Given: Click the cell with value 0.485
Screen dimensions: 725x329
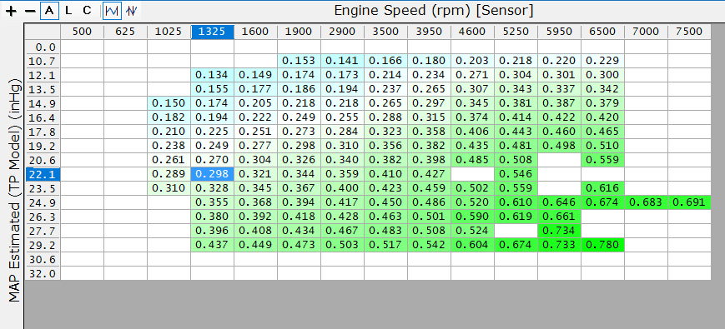Looking at the screenshot, I should coord(472,160).
